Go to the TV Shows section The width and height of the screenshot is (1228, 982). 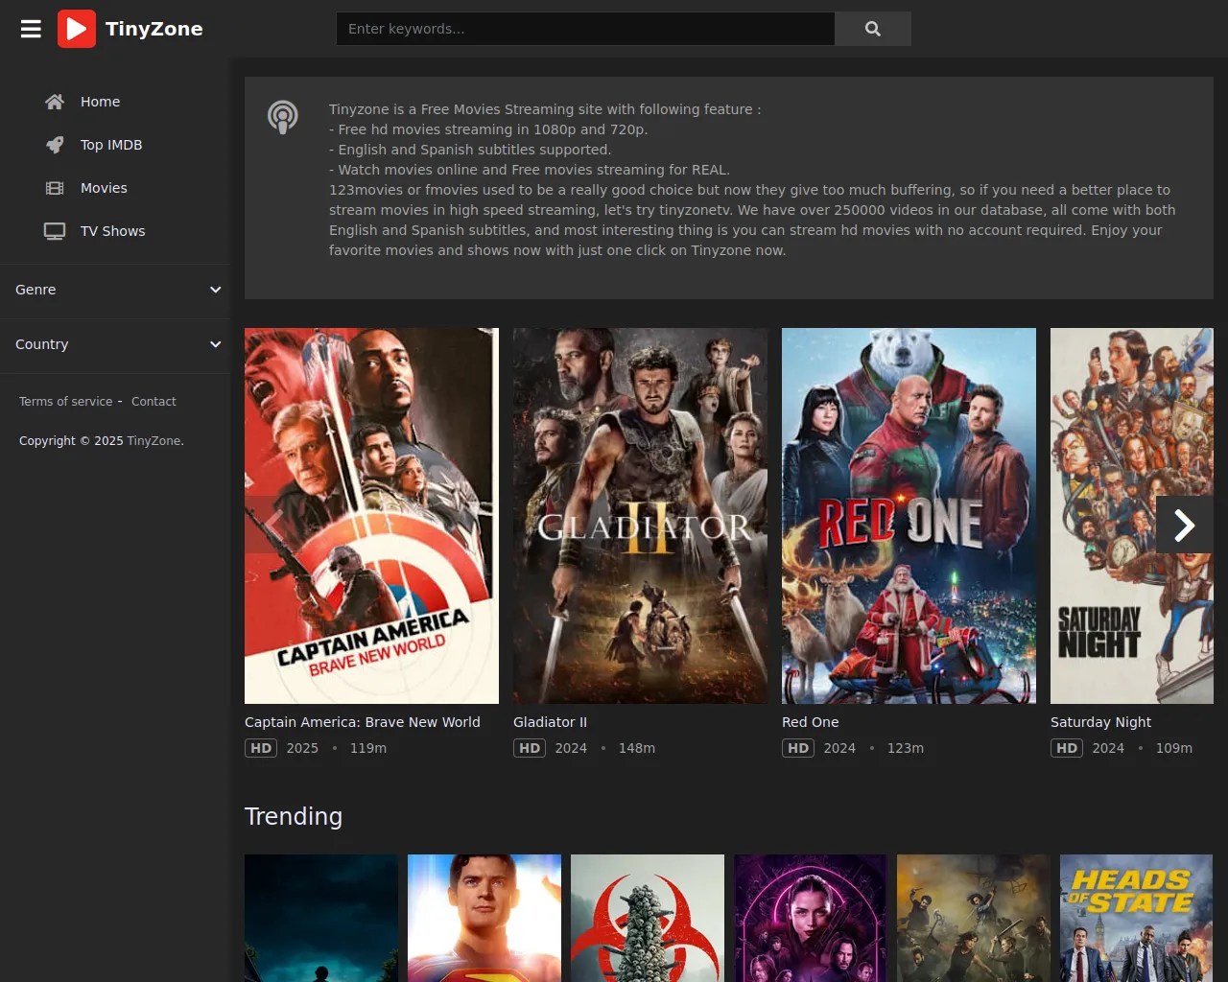[112, 231]
